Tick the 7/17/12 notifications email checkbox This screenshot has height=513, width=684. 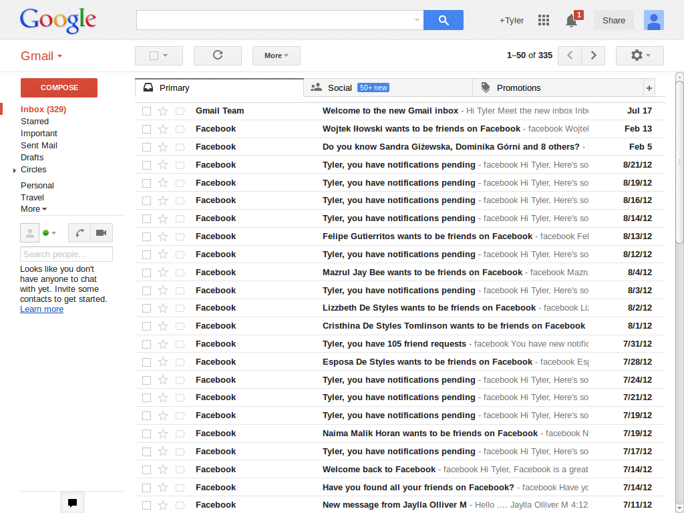(x=146, y=452)
